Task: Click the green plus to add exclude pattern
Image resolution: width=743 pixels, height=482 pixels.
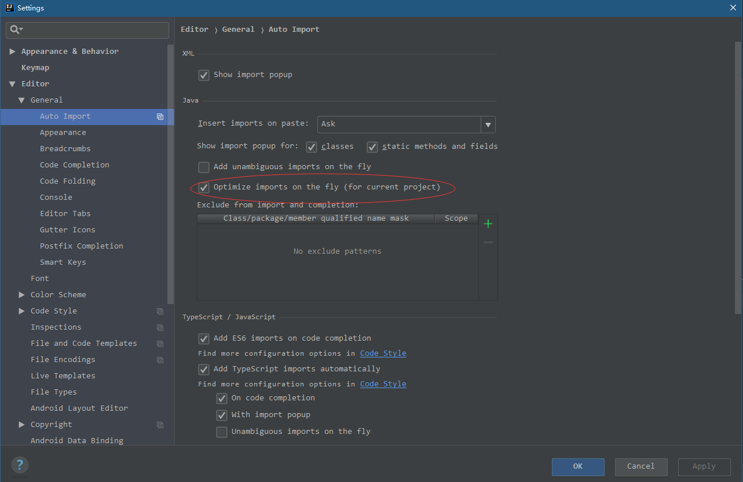Action: tap(488, 223)
